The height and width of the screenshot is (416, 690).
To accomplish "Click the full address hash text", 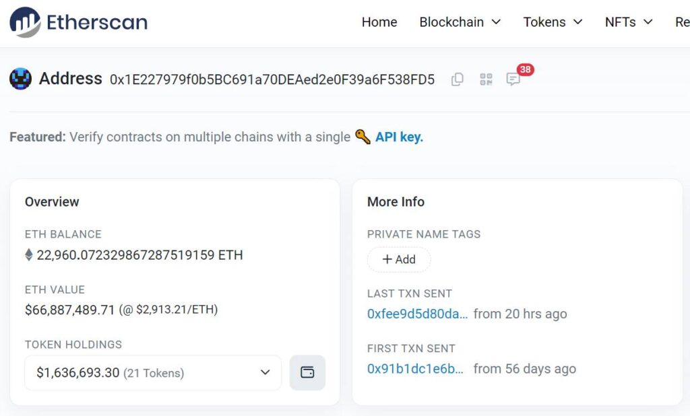I will pyautogui.click(x=272, y=79).
